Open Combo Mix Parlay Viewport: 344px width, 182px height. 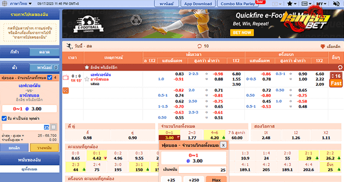point(238,4)
